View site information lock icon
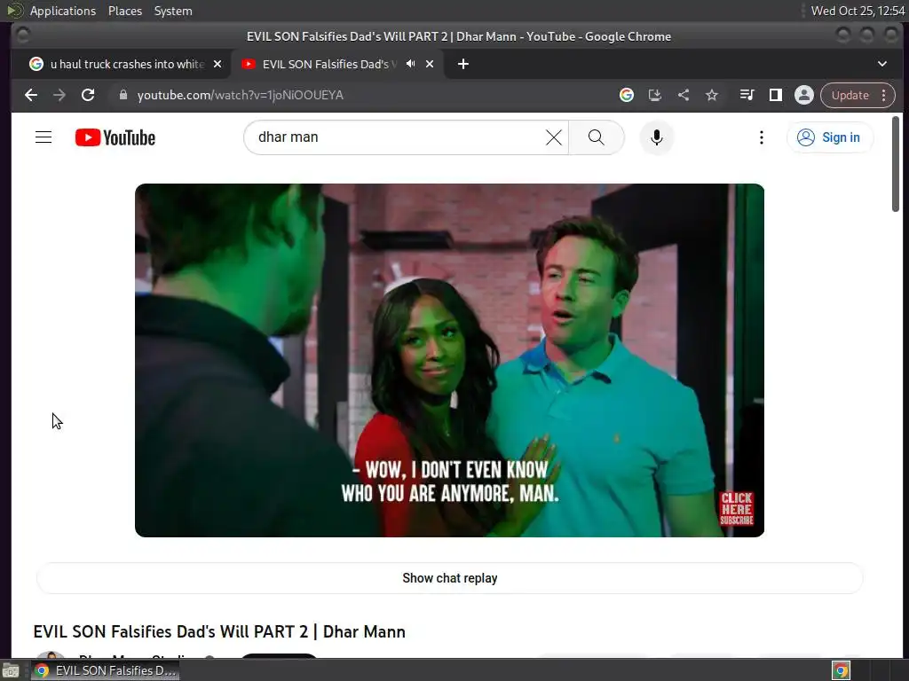The image size is (909, 681). pyautogui.click(x=123, y=95)
